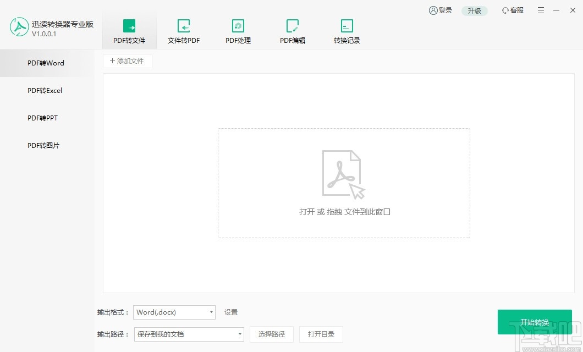Switch to PDF转Word mode

pyautogui.click(x=46, y=63)
